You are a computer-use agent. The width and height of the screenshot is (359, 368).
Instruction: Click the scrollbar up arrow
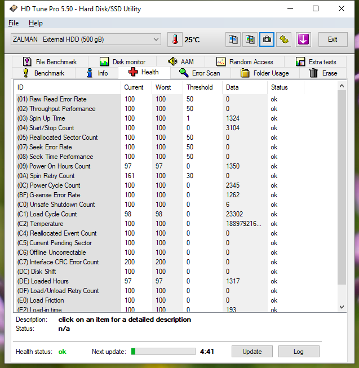tap(342, 86)
